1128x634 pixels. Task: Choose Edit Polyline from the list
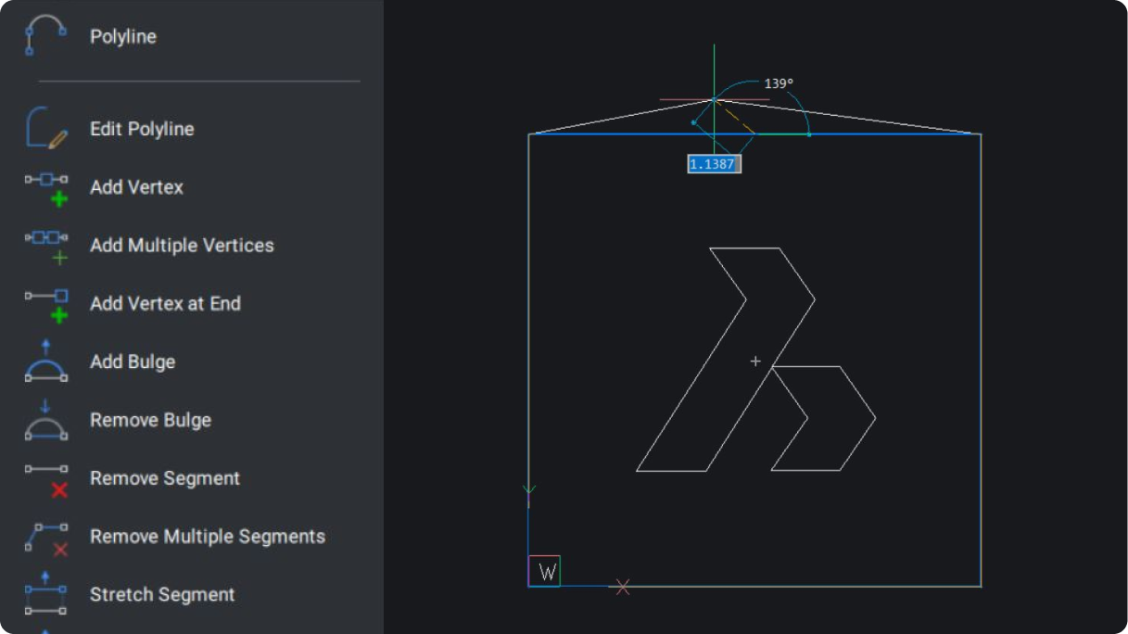coord(142,129)
